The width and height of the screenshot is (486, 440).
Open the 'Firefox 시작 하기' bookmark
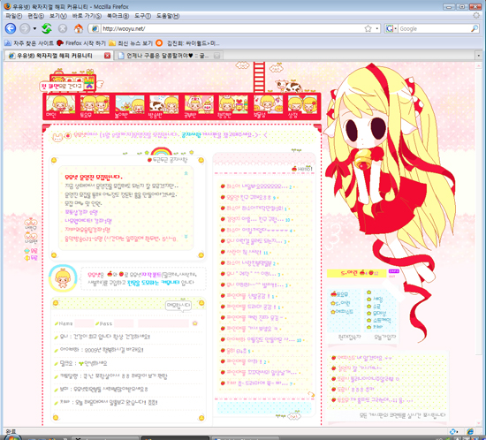point(81,43)
